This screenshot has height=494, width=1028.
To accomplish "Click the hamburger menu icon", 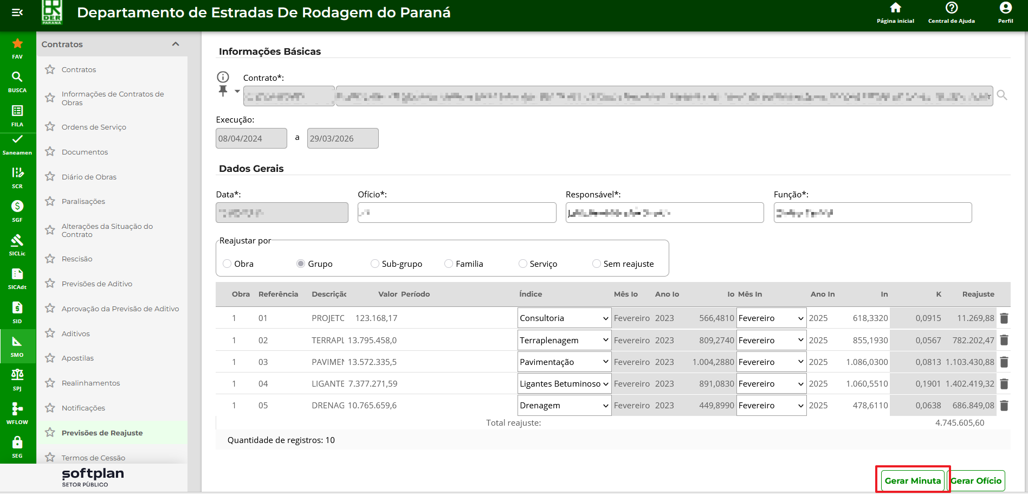I will [x=17, y=12].
